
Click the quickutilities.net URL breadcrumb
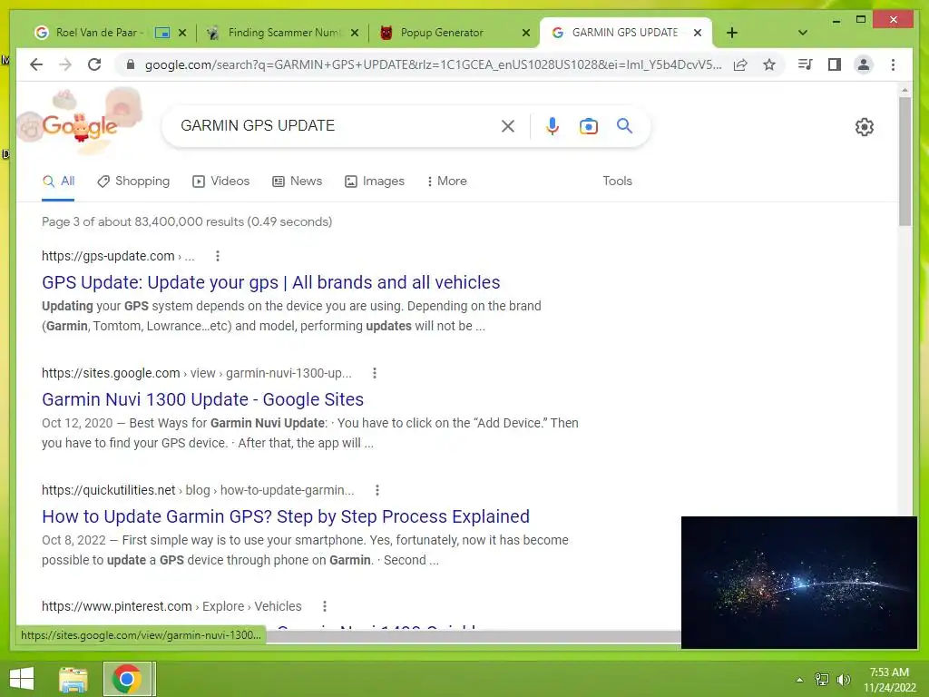click(x=198, y=490)
